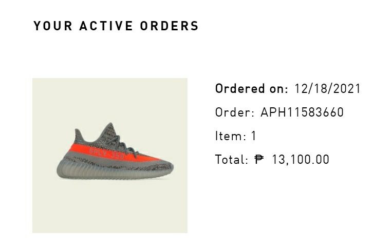Click the word 'YOUR' in the heading
This screenshot has width=392, height=248.
click(x=52, y=26)
